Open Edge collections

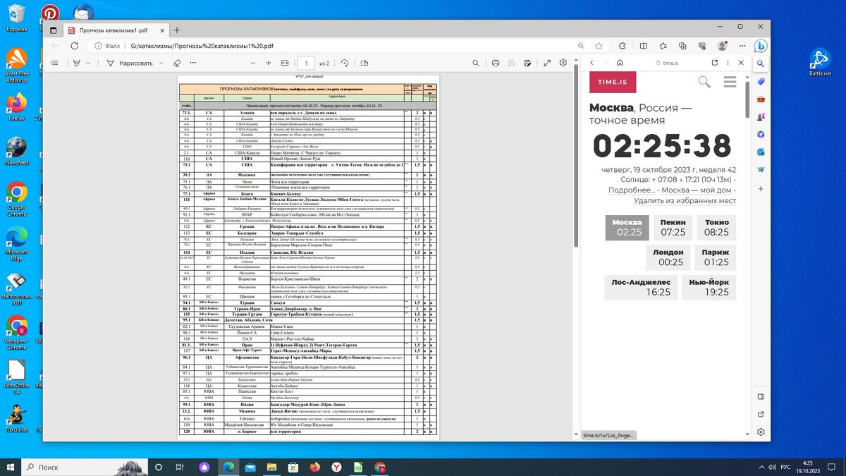point(682,45)
